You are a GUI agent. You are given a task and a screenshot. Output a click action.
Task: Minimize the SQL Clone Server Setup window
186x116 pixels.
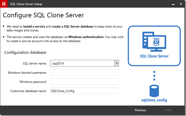(x=173, y=4)
